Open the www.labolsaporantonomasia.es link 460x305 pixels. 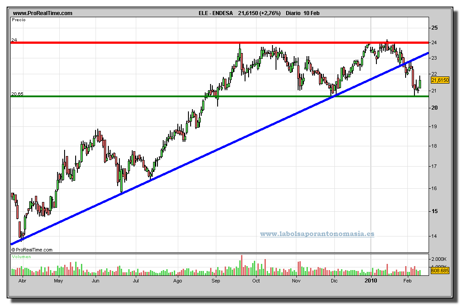coord(317,234)
